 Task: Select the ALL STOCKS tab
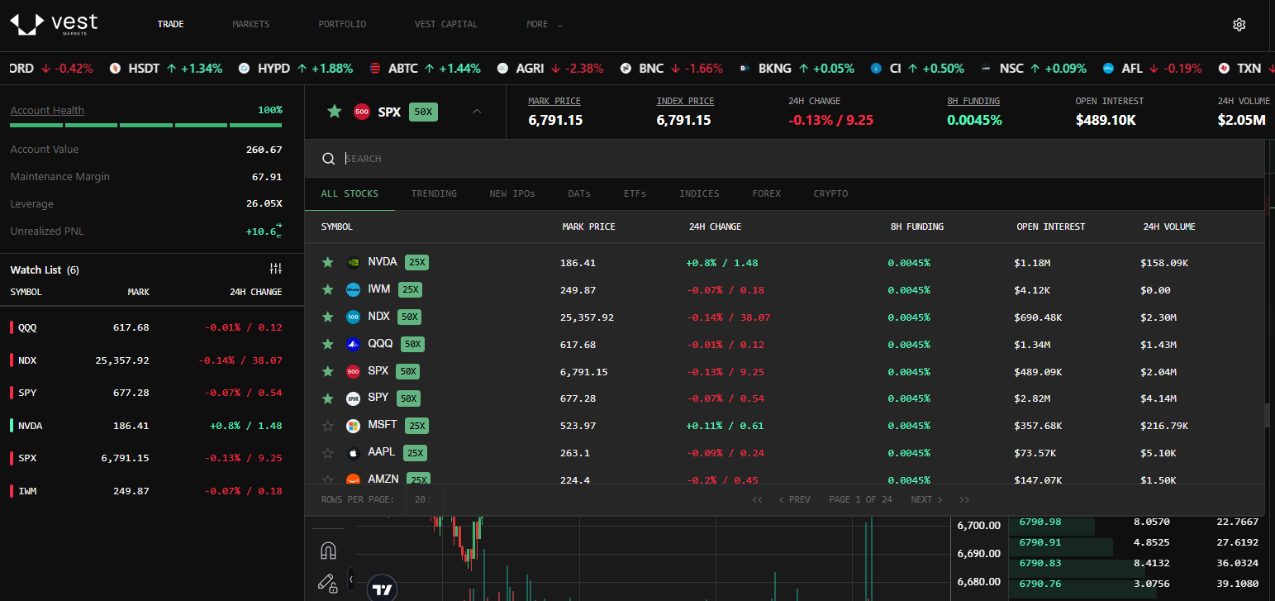[x=350, y=193]
